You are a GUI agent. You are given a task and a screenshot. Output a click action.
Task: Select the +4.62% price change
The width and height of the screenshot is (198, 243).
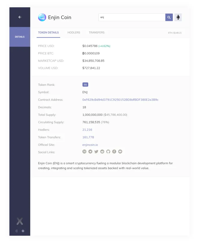point(104,46)
